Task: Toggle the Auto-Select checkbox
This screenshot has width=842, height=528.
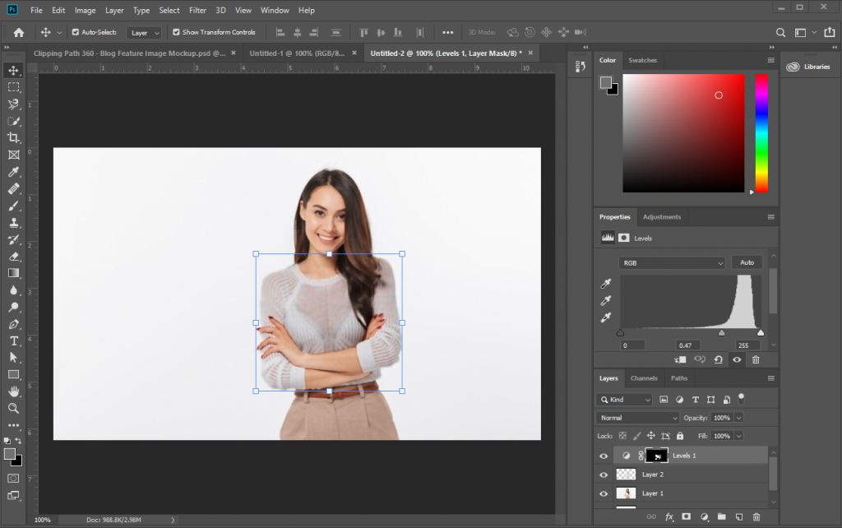Action: (75, 32)
